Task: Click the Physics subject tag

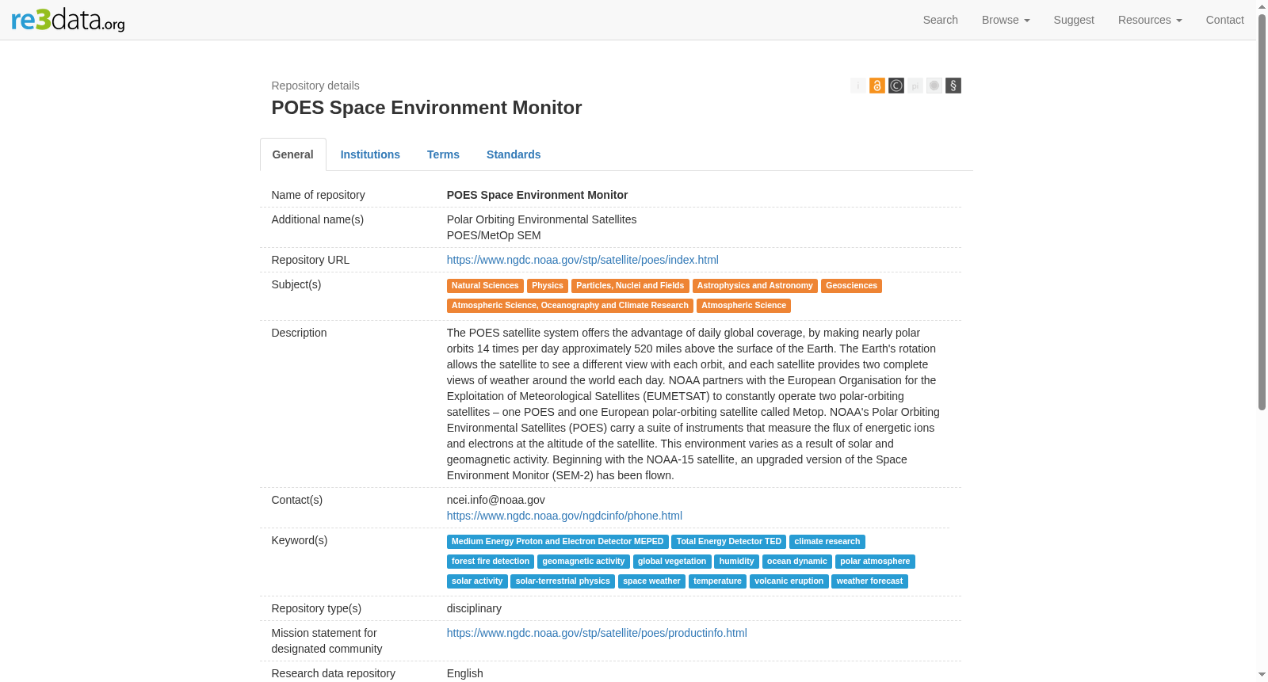Action: click(548, 286)
